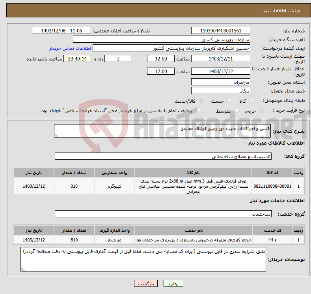The height and width of the screenshot is (294, 311).
Task: Select the جزیی purchase type radio
Action: [x=262, y=110]
